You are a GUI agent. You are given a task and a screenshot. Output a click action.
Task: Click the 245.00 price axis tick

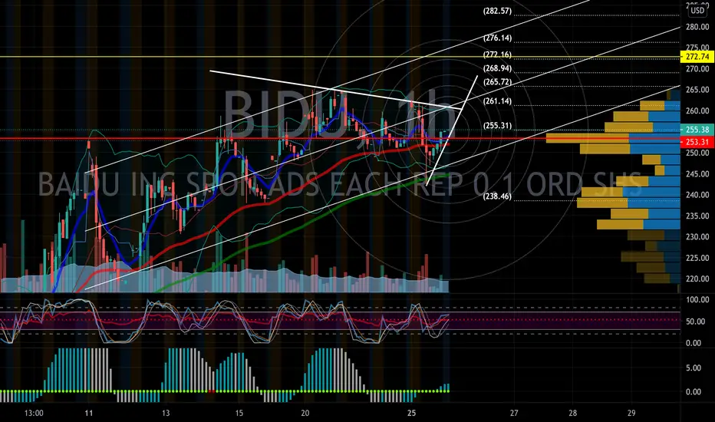(697, 174)
